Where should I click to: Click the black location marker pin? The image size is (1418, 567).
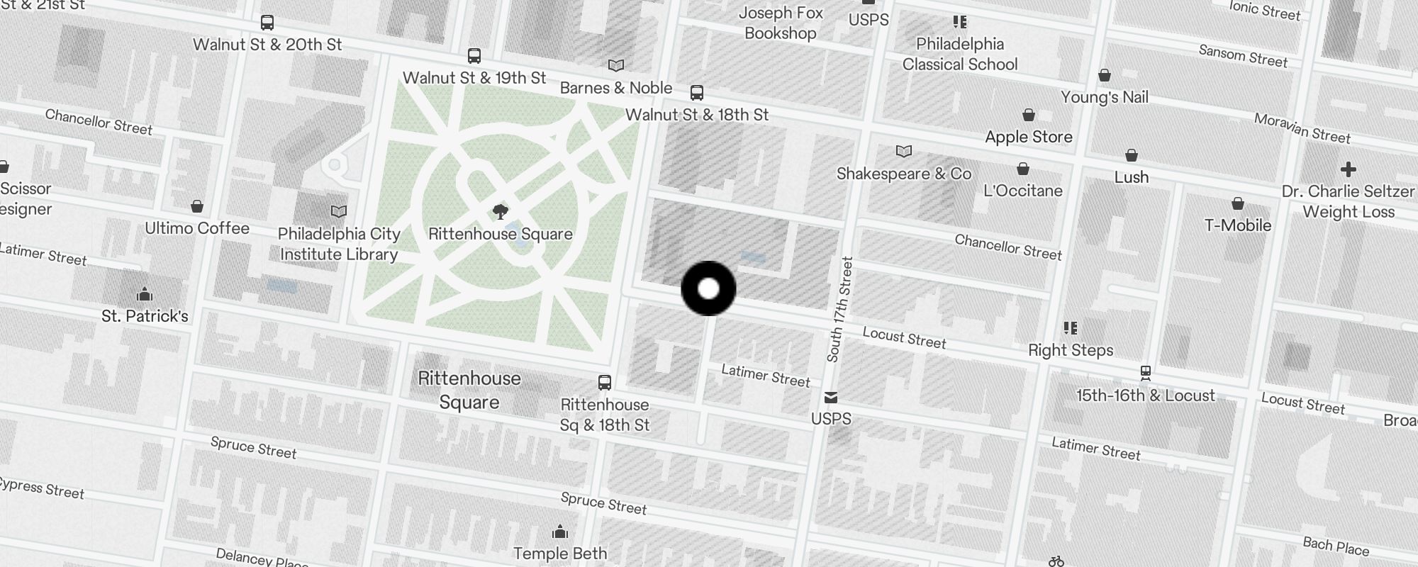pyautogui.click(x=708, y=288)
